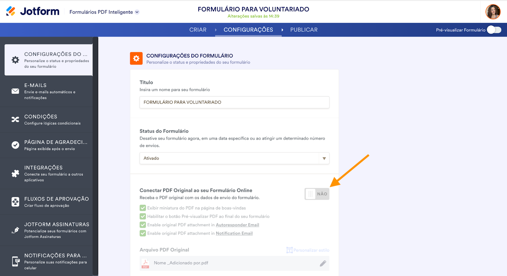
Task: Open Notificações para celular phone icon
Action: 16,261
